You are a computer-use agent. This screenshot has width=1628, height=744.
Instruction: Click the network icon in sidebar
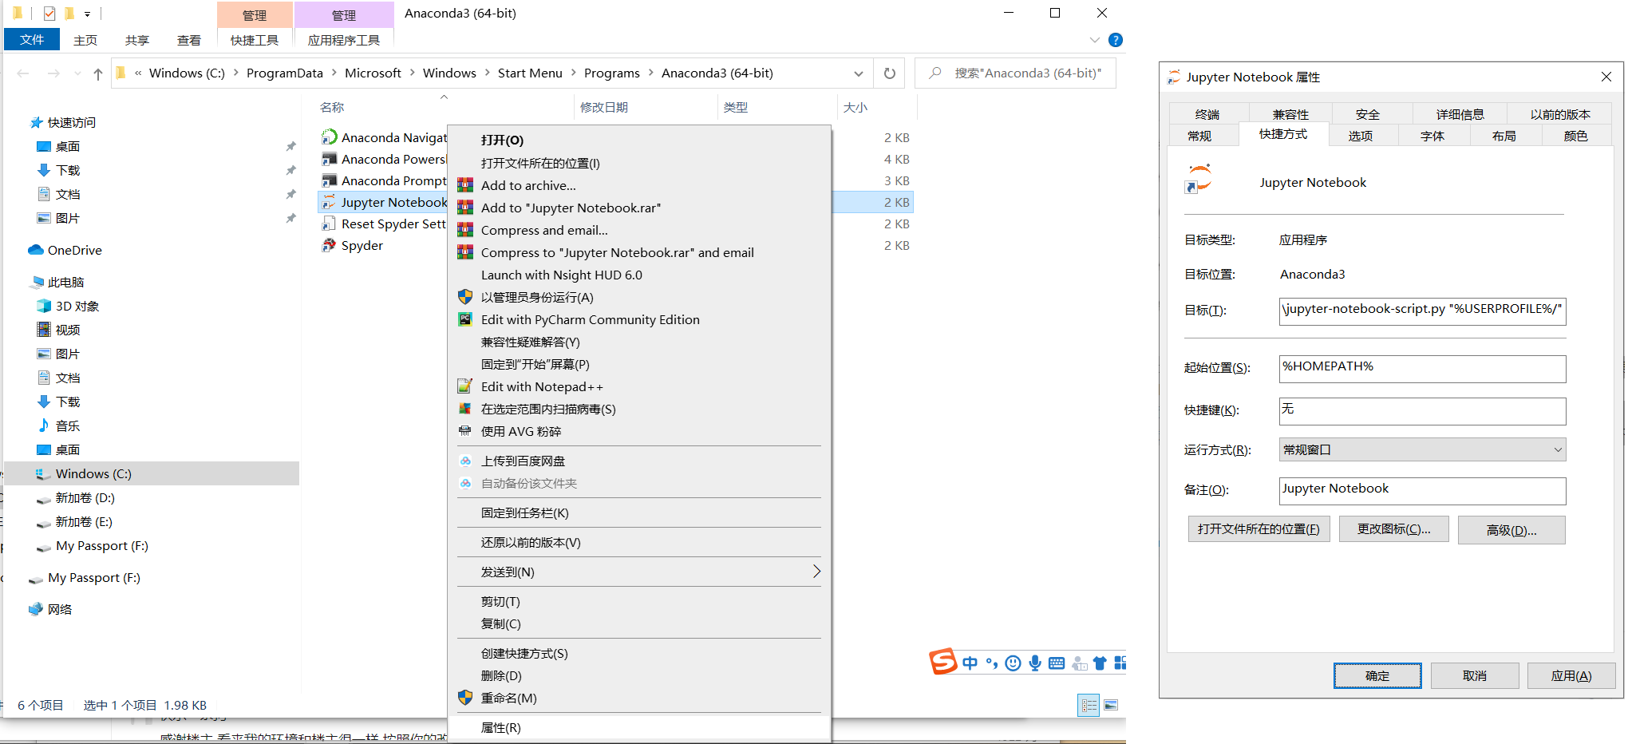36,609
